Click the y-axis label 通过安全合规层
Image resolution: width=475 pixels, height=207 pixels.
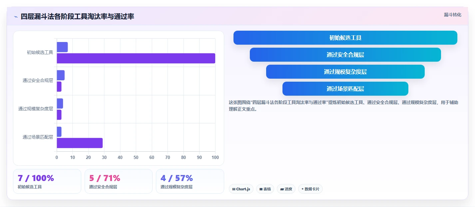[38, 80]
